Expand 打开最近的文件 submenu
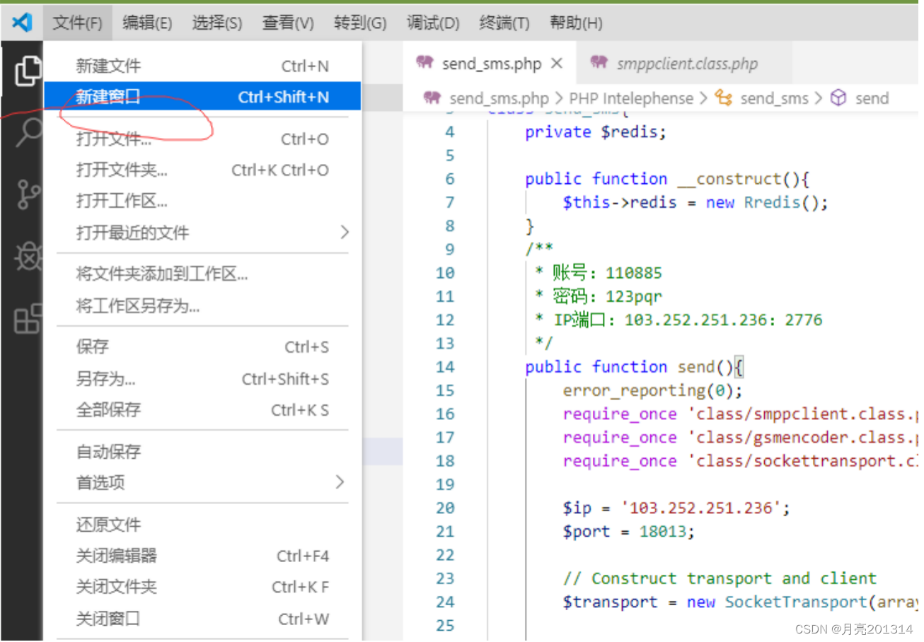This screenshot has width=924, height=642. click(202, 233)
